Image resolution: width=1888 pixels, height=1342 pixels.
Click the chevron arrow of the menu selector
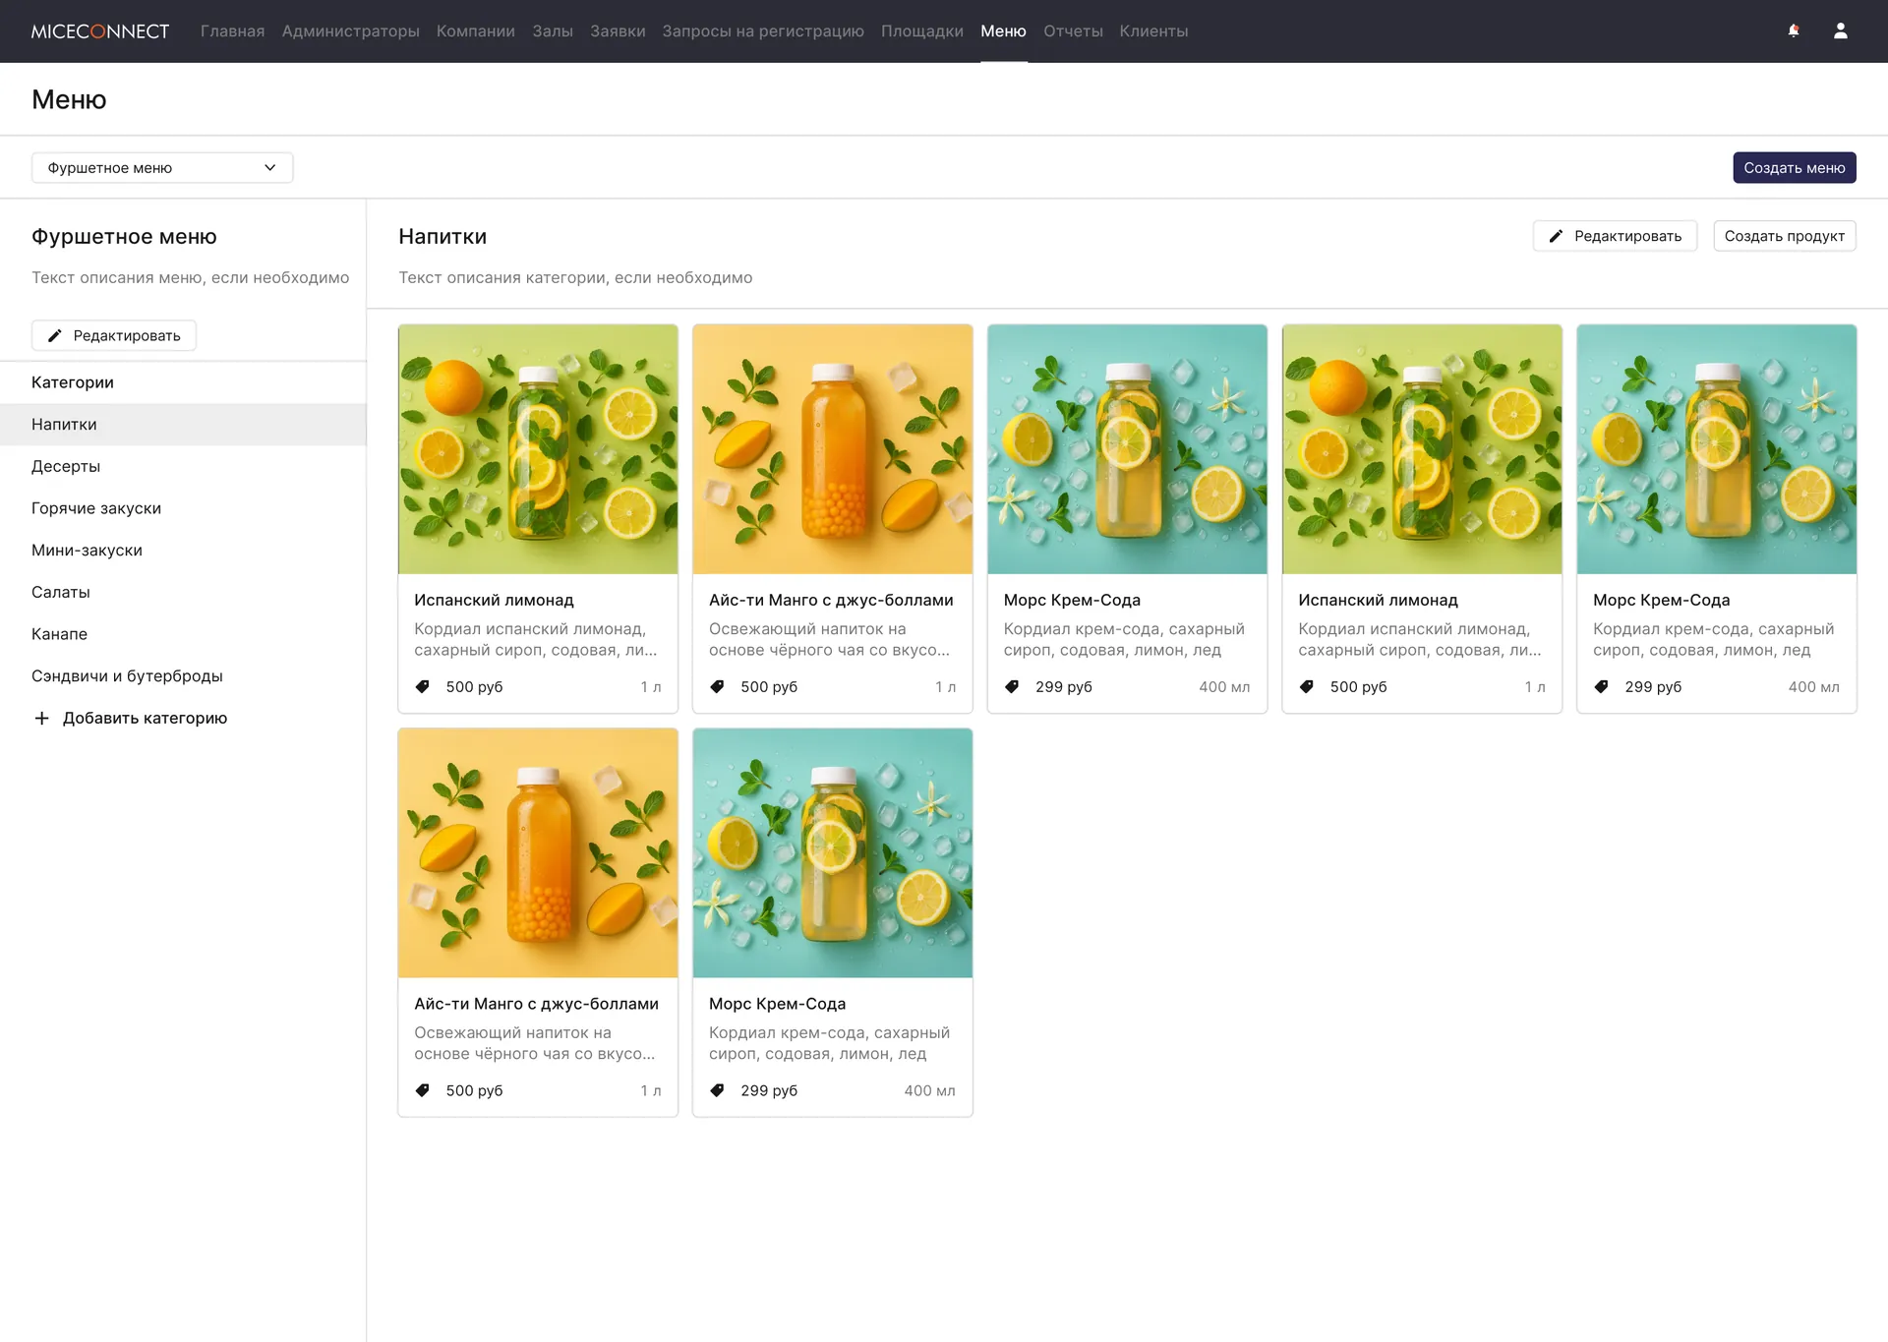(269, 167)
